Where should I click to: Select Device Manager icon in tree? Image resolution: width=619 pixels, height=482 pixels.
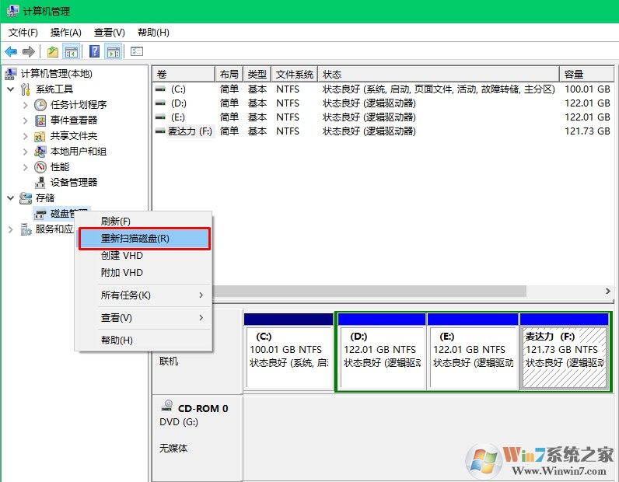(40, 183)
